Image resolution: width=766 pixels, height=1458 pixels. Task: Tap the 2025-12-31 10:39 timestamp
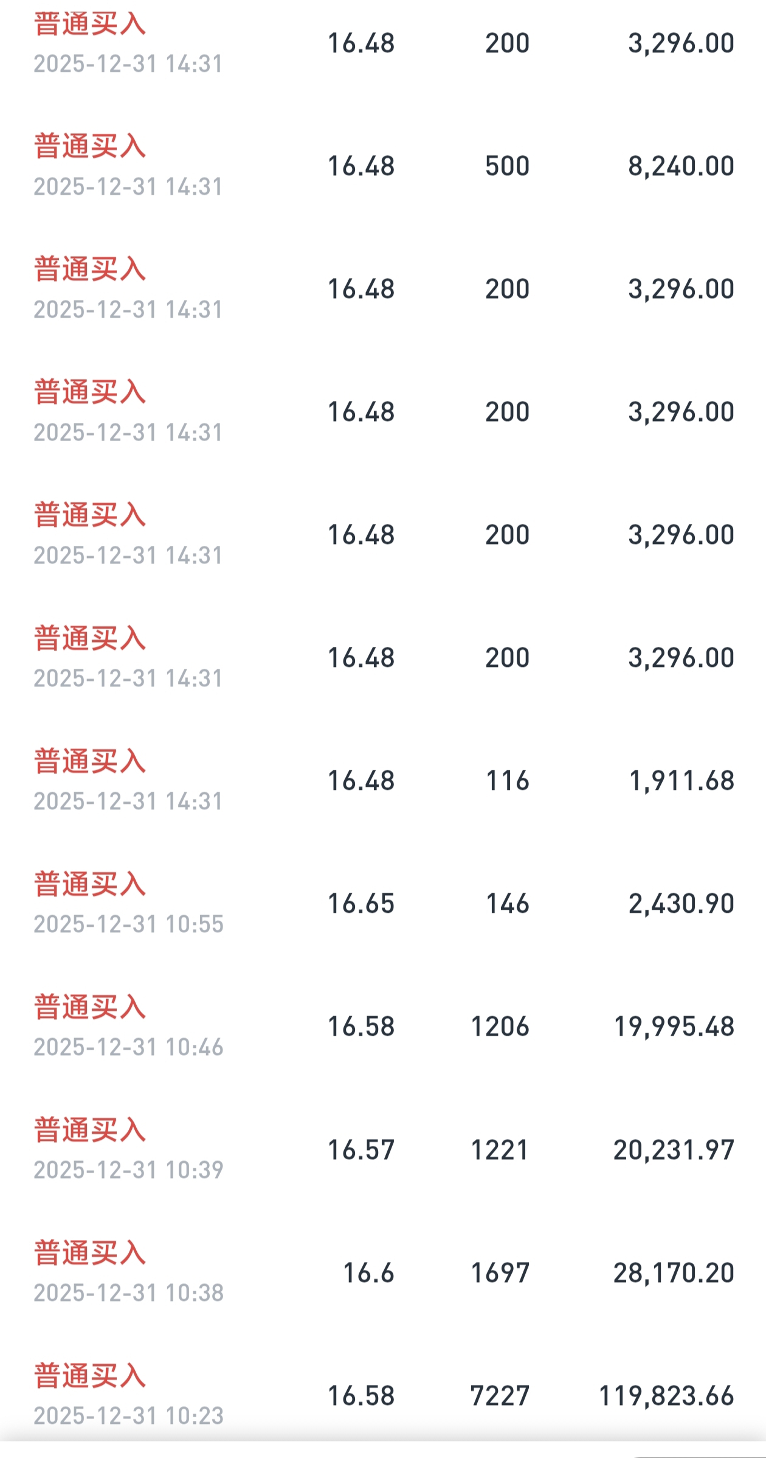(x=128, y=1170)
